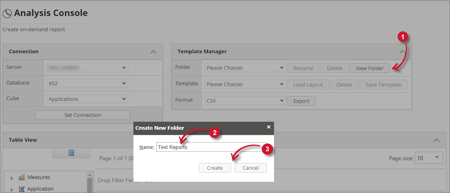This screenshot has width=450, height=193.
Task: Click the Create New Folder dialog title
Action: [160, 128]
